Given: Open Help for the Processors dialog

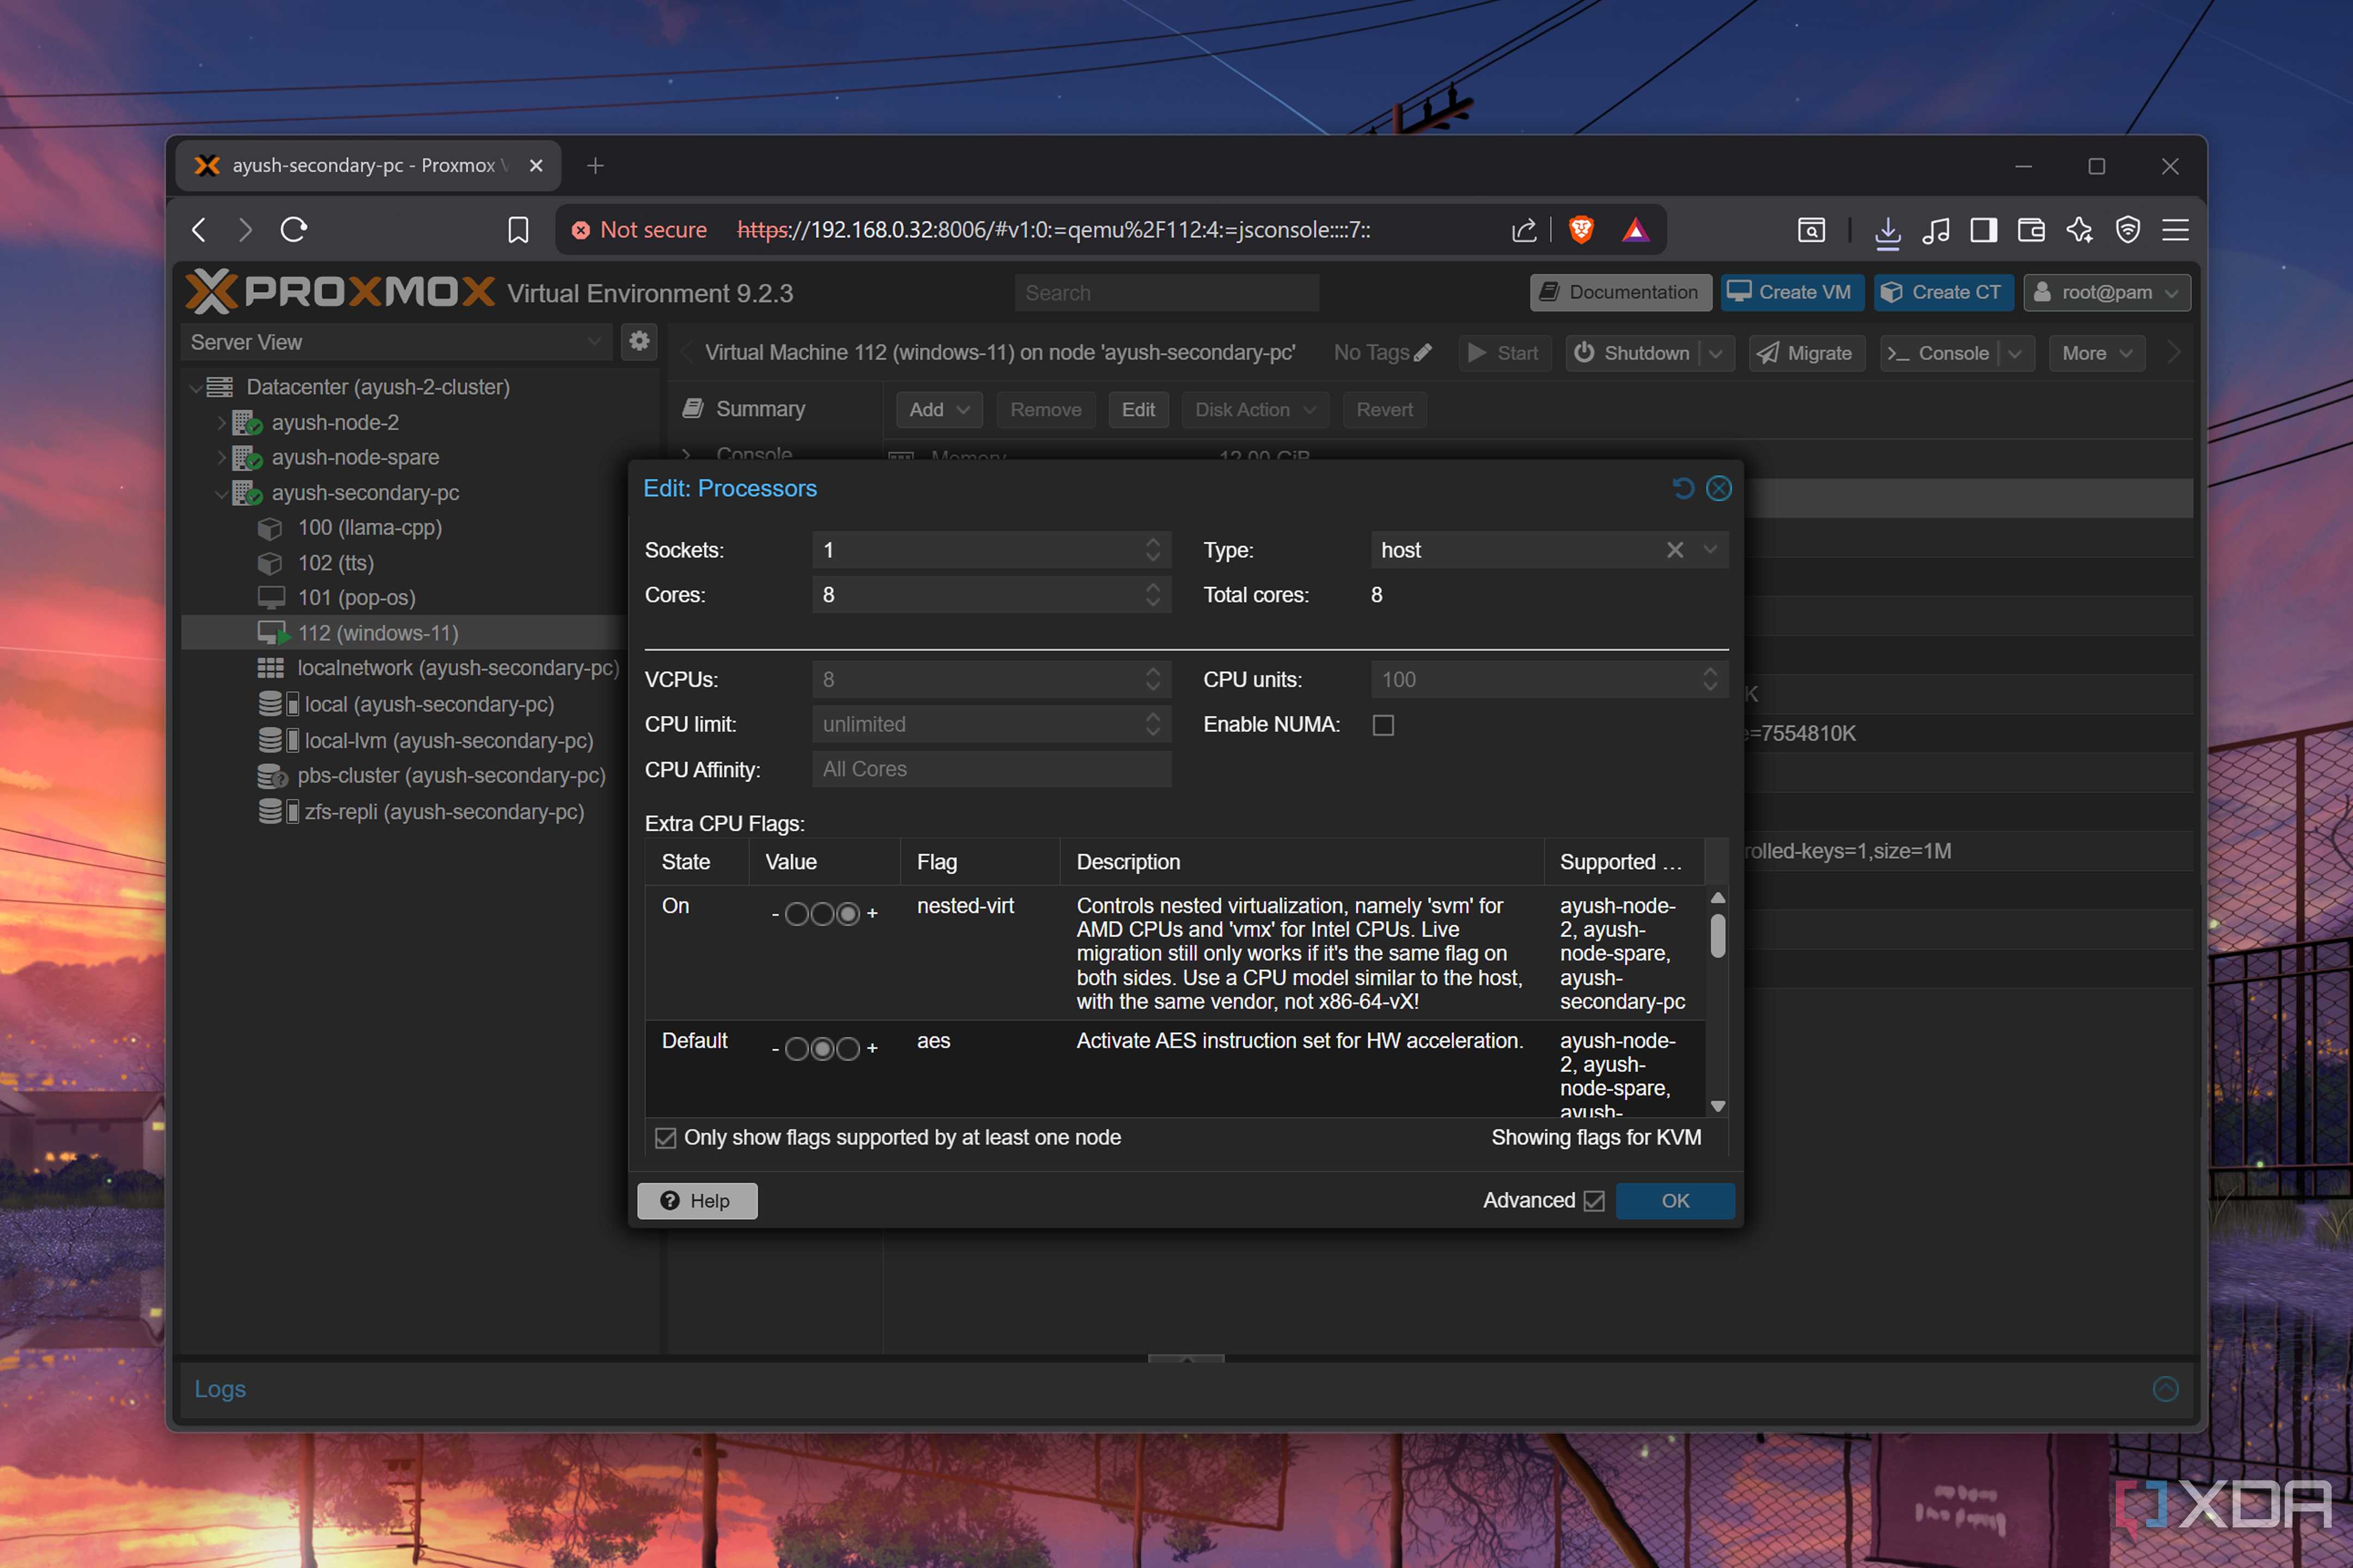Looking at the screenshot, I should 697,1200.
